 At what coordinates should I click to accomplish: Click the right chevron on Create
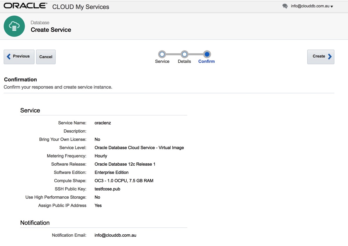(330, 57)
